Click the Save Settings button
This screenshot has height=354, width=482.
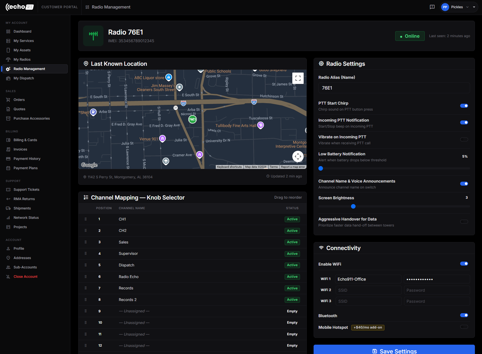(x=394, y=350)
